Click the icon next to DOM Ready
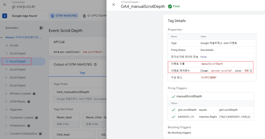Screen dimensions: 265x139 (x=29, y=102)
